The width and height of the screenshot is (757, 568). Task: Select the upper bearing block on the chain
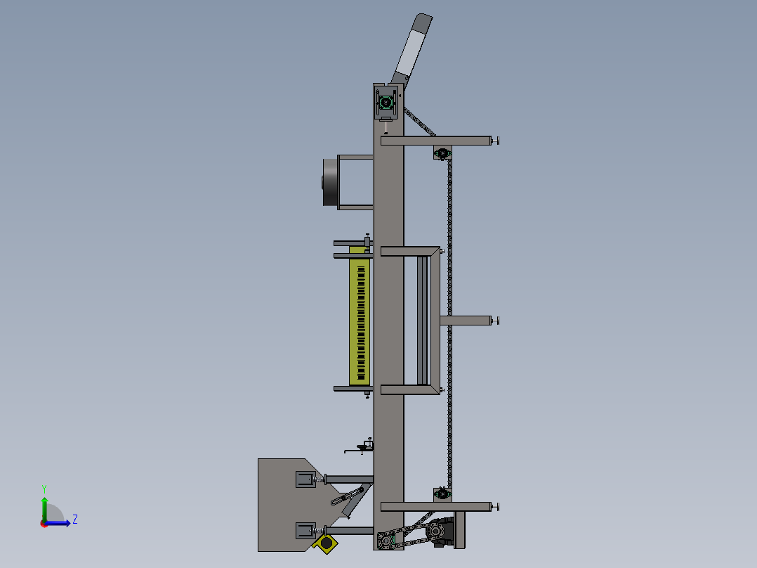click(x=442, y=154)
